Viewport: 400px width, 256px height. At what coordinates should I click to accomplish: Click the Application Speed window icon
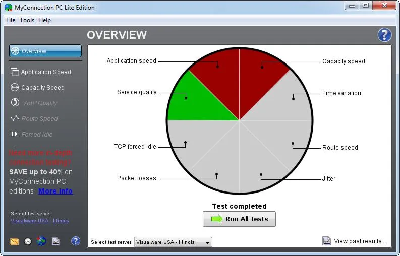coord(15,72)
